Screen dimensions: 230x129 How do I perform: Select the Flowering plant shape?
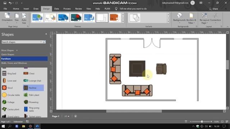[31, 102]
